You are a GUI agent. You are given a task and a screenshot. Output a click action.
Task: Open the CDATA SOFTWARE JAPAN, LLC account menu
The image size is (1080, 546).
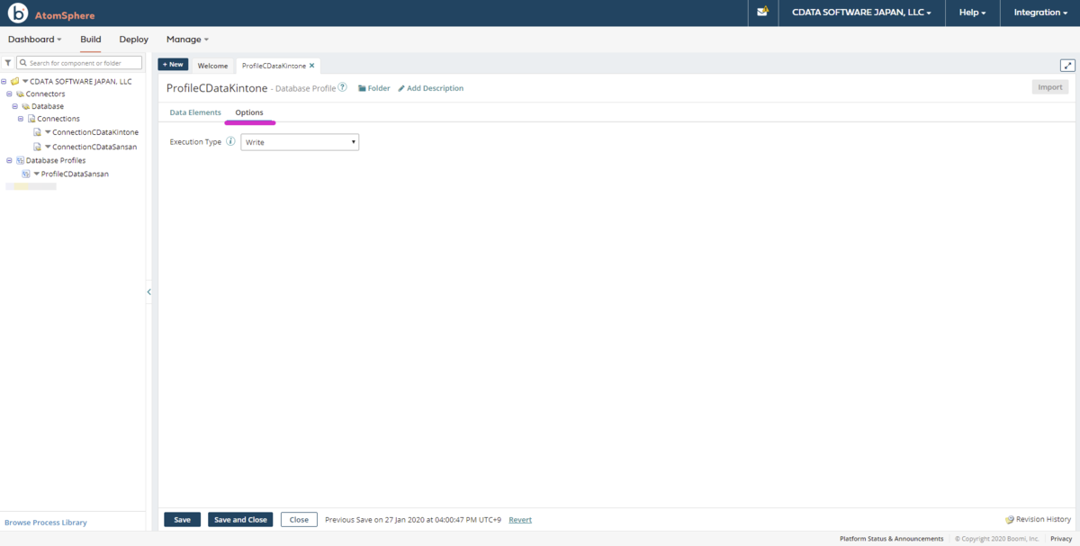861,13
